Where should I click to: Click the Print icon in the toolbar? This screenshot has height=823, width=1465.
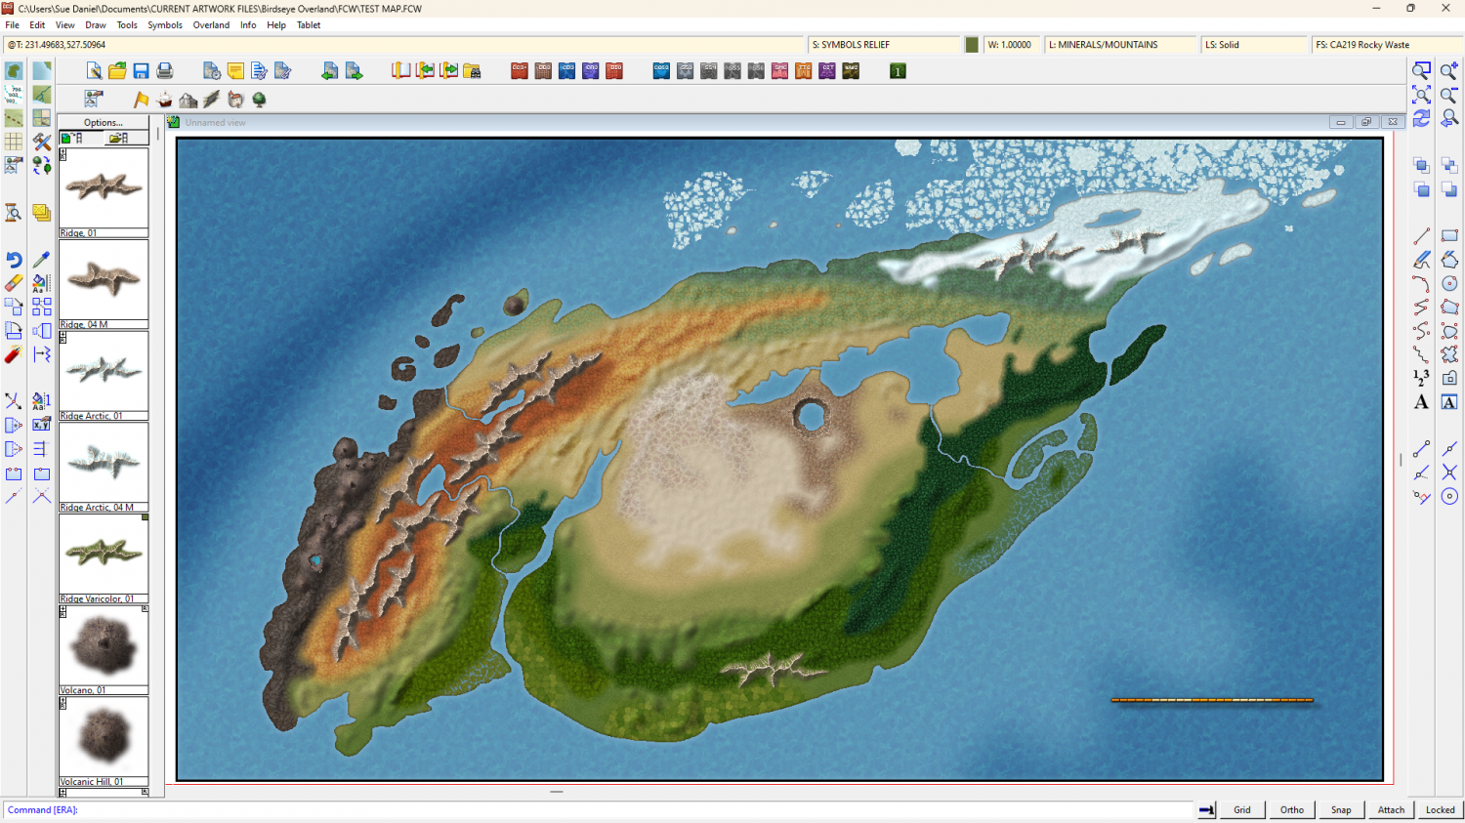pos(164,71)
